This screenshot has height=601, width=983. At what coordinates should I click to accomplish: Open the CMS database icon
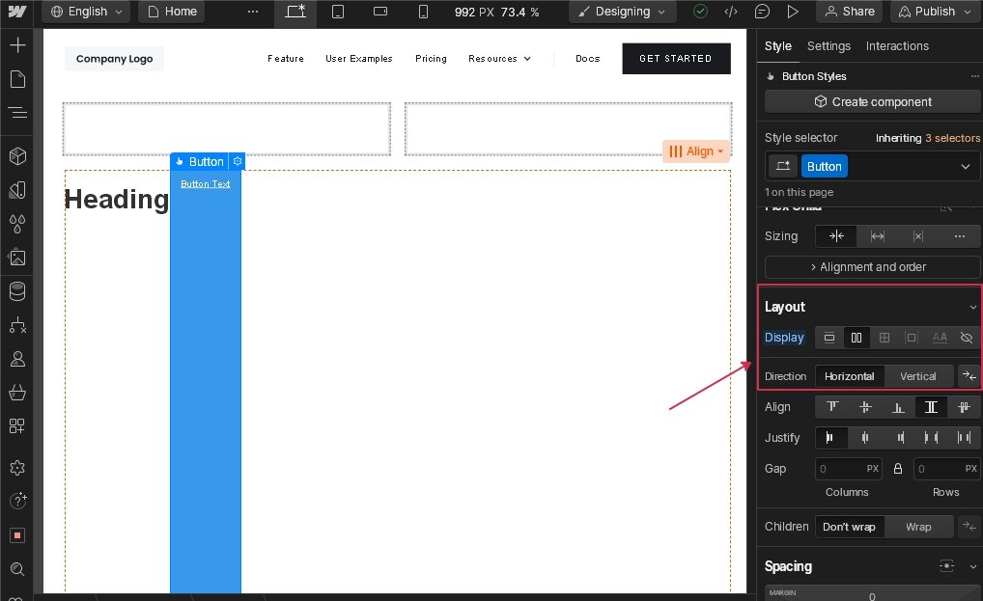pyautogui.click(x=17, y=291)
